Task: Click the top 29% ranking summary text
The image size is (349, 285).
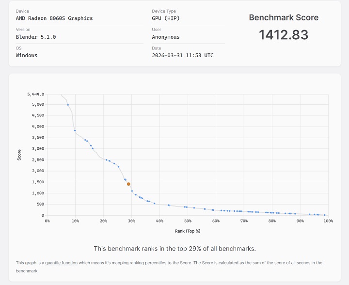Action: [x=174, y=249]
